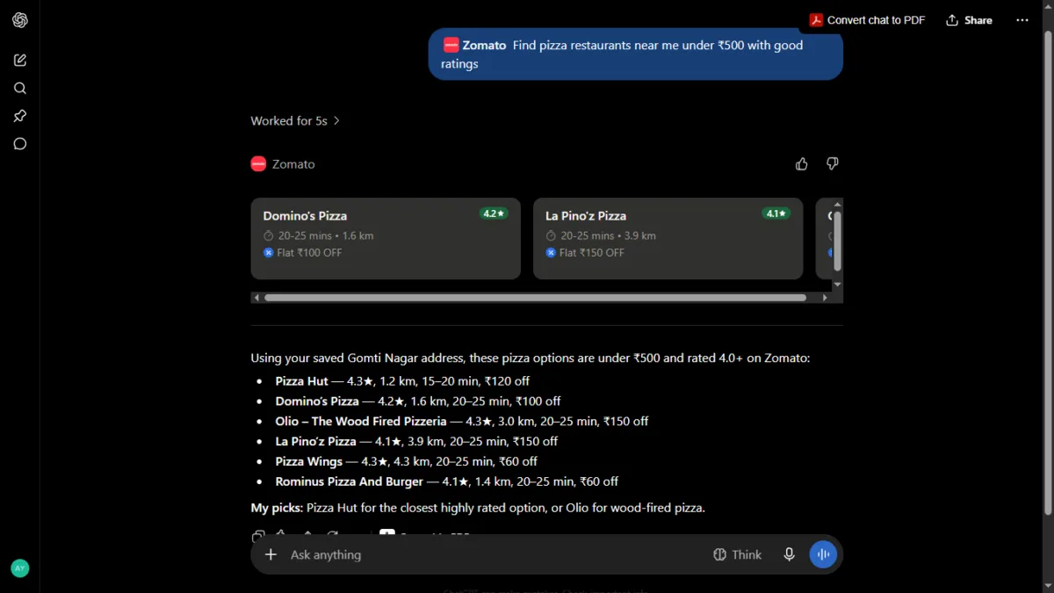Click the Domino's Pizza list entry
Screen dimensions: 1054x593
(418, 401)
